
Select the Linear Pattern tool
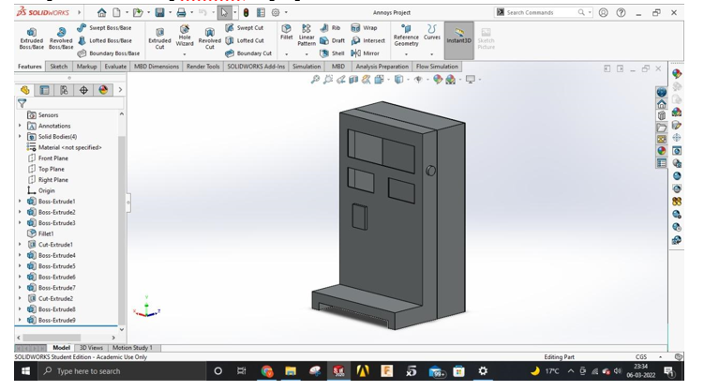tap(307, 36)
